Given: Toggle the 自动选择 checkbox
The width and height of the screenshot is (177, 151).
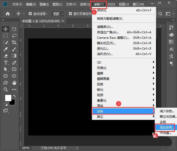Looking at the screenshot, I should [30, 14].
